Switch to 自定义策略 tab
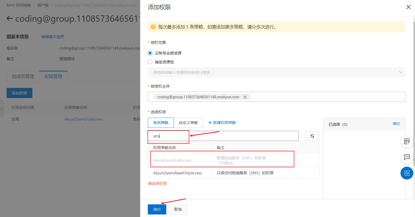 (188, 123)
